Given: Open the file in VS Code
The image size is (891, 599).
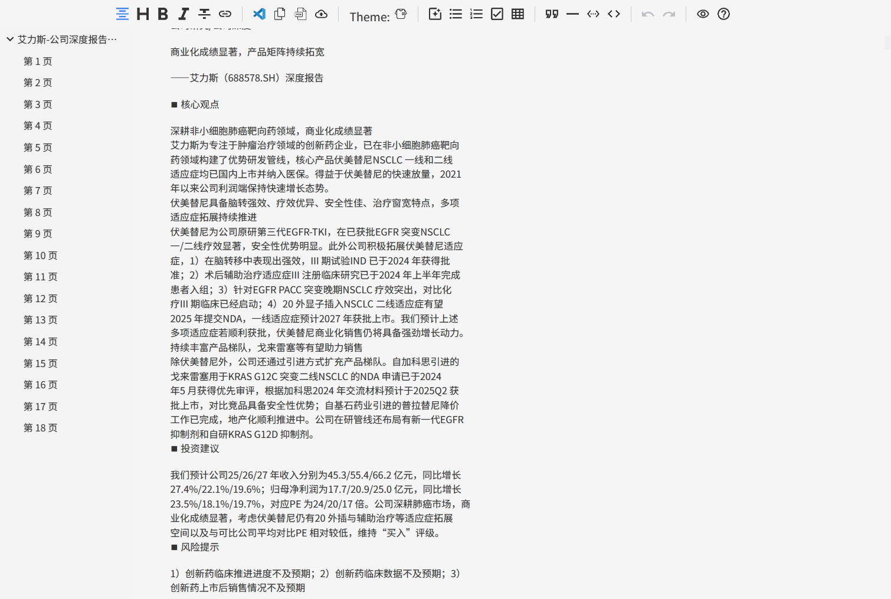Looking at the screenshot, I should (259, 14).
